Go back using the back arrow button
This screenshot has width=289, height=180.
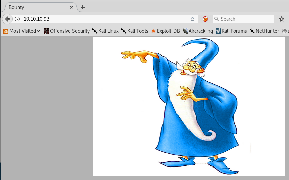[x=7, y=19]
